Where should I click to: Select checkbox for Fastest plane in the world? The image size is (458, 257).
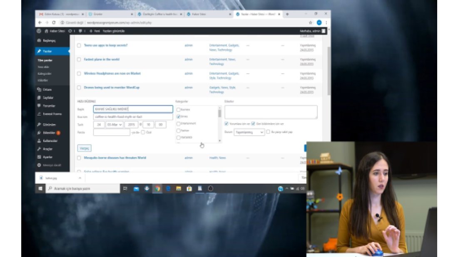(x=79, y=59)
